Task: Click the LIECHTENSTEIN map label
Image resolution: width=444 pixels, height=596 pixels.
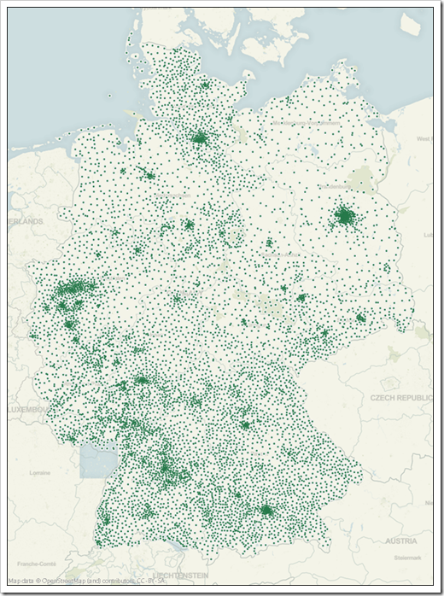Action: coord(180,576)
